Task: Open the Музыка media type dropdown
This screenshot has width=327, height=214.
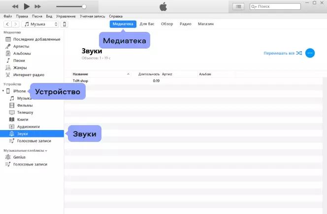Action: pyautogui.click(x=40, y=24)
